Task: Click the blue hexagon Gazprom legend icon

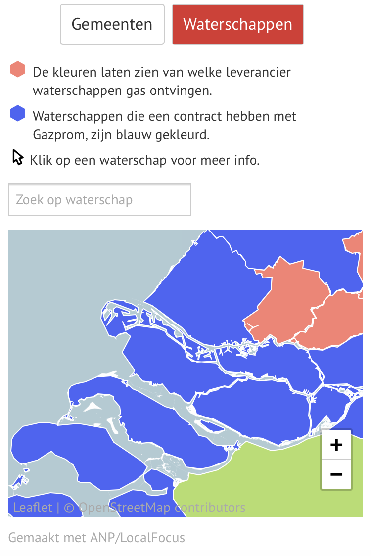Action: tap(18, 113)
